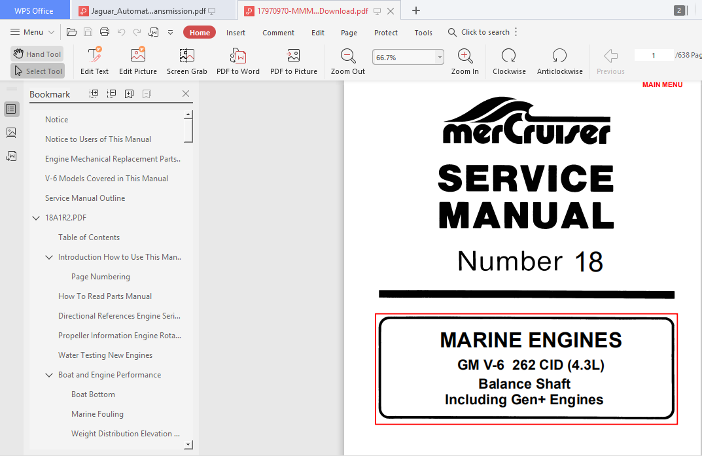Image resolution: width=702 pixels, height=456 pixels.
Task: Open Page Numbering bookmark
Action: [x=101, y=277]
